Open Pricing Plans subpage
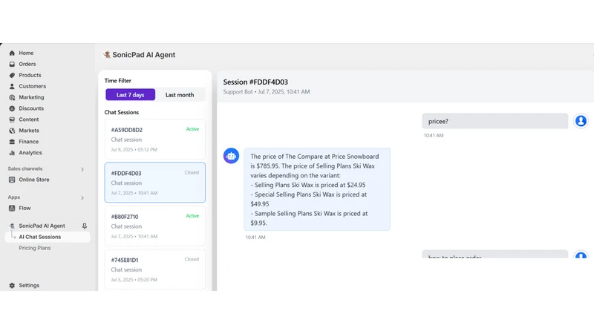Image resolution: width=594 pixels, height=334 pixels. [34, 248]
